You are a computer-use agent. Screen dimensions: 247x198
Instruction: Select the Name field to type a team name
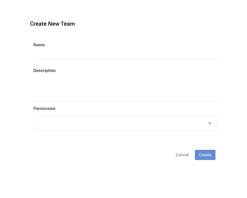coord(125,55)
